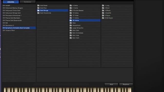The height and width of the screenshot is (92, 164).
Task: Select EW Percussive Adventures 1 library
Action: (x=19, y=15)
